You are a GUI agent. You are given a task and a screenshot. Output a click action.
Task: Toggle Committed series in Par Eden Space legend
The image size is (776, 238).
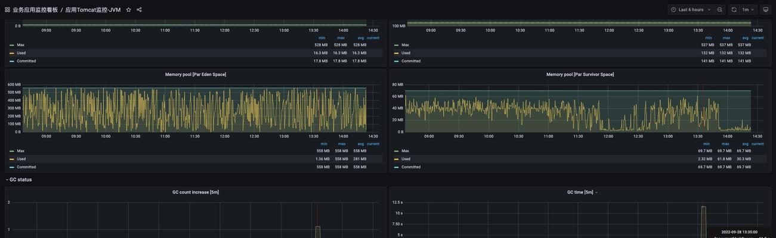point(26,167)
